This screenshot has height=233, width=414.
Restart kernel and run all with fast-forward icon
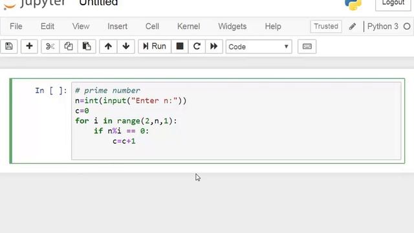click(x=214, y=47)
